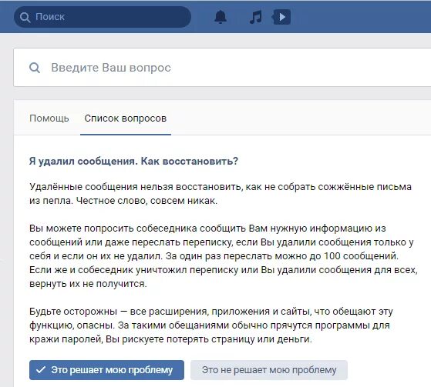The width and height of the screenshot is (431, 387).
Task: Click the paragraph starting Удалённые сообщения нельзя
Action: pos(221,194)
